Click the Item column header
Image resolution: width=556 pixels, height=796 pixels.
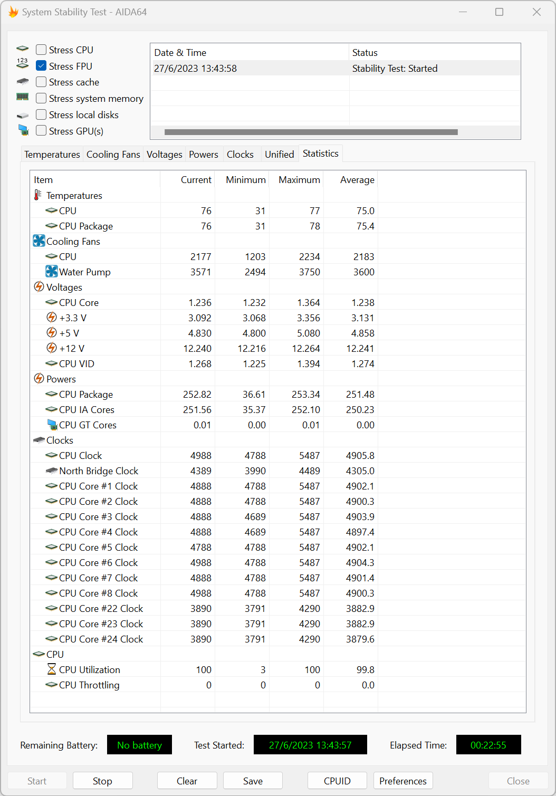click(x=95, y=180)
